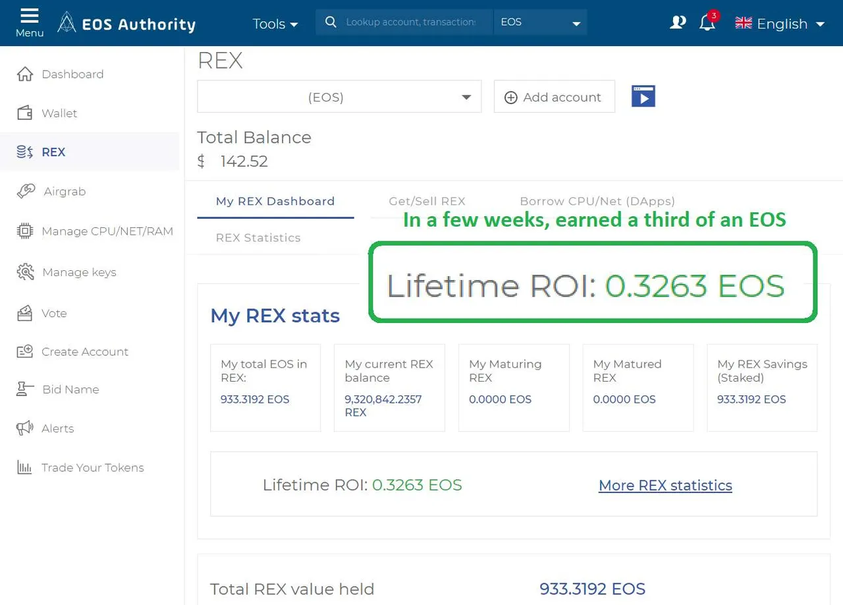Click the Alerts megaphone icon
843x605 pixels.
pos(25,428)
